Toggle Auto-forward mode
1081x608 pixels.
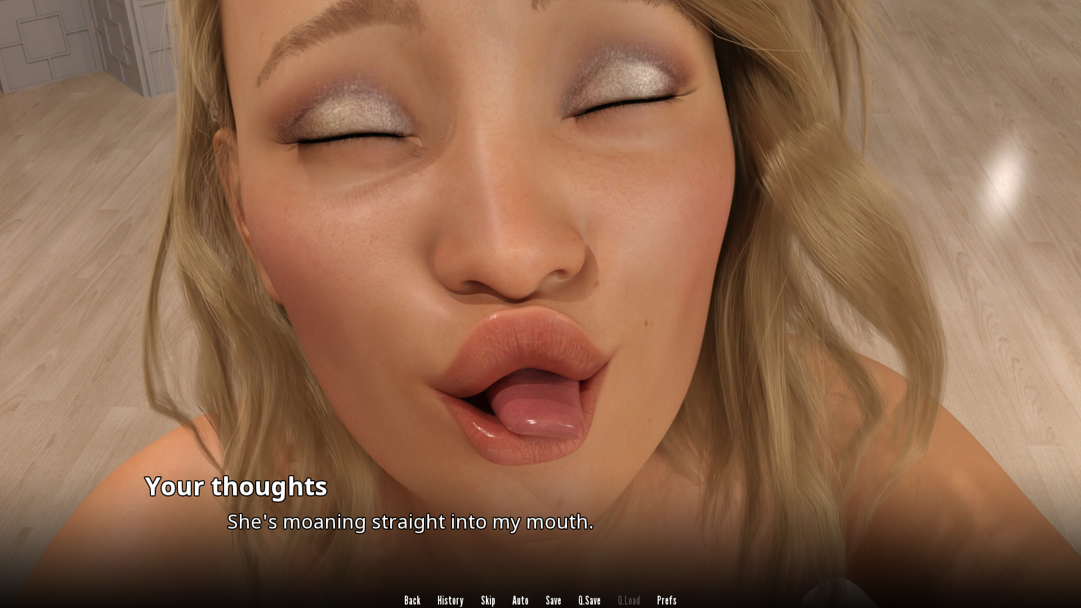pos(520,600)
